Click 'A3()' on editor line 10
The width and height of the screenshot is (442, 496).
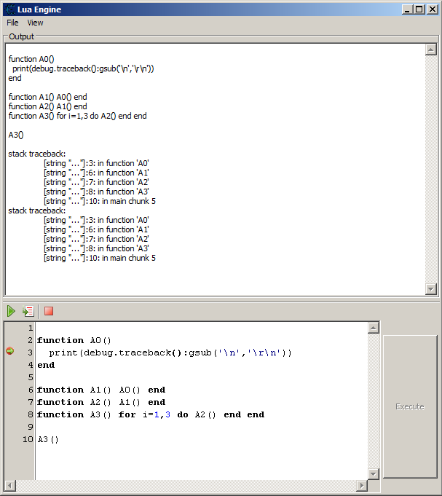48,439
